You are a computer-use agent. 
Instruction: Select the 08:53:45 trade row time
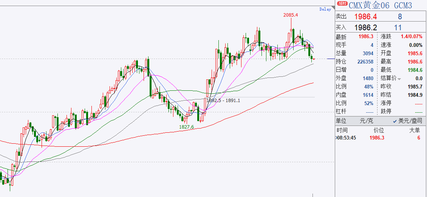click(347, 138)
